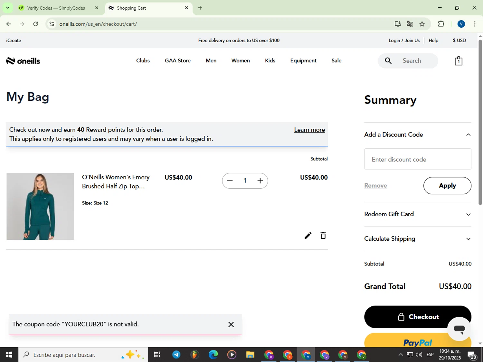
Task: Reload the cart page
Action: tap(36, 24)
